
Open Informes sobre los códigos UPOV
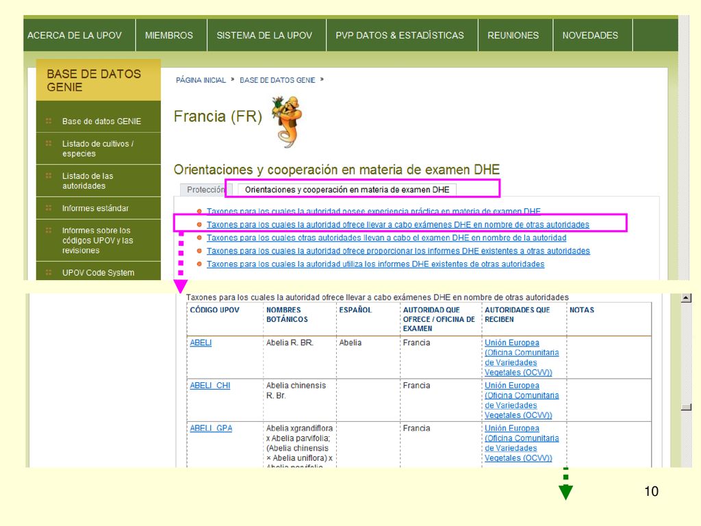click(97, 240)
